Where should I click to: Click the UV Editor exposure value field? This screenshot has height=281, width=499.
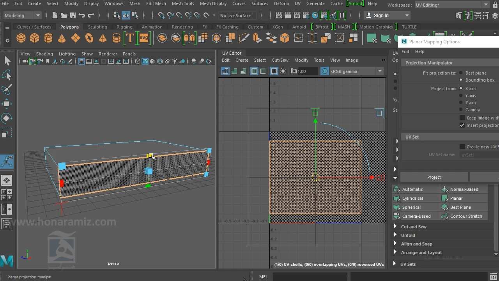(x=308, y=71)
